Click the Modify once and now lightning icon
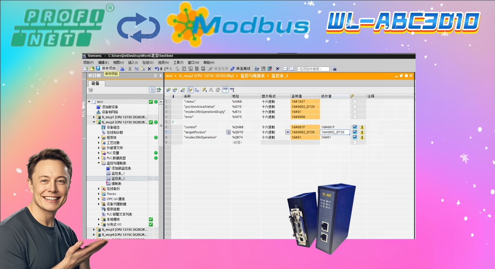 coord(204,90)
